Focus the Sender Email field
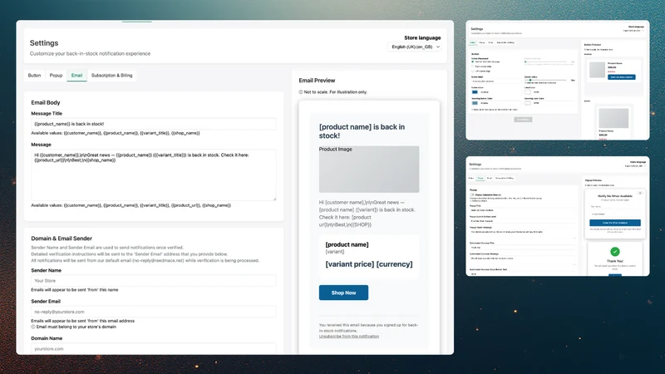 [x=154, y=312]
